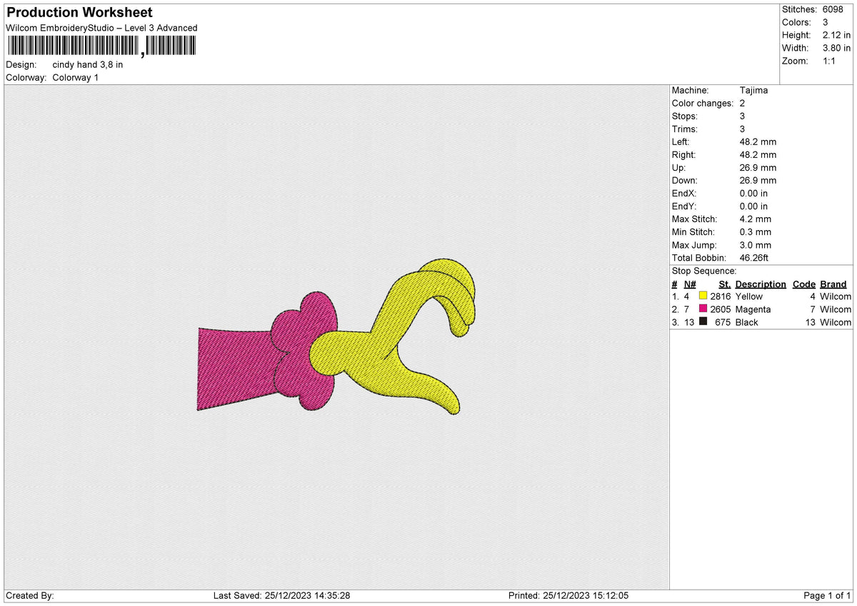The height and width of the screenshot is (606, 857).
Task: Click the yellow thread color swatch
Action: pos(703,297)
